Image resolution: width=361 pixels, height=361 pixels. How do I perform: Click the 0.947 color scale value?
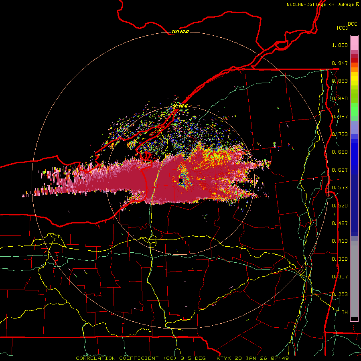click(340, 63)
